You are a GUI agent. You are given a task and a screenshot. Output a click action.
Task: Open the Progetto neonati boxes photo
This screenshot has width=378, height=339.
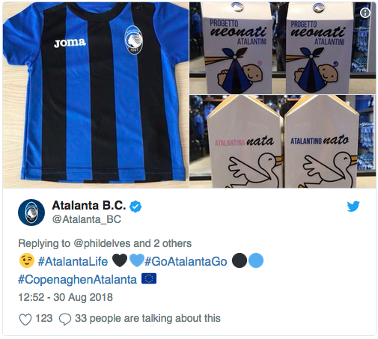(x=282, y=48)
